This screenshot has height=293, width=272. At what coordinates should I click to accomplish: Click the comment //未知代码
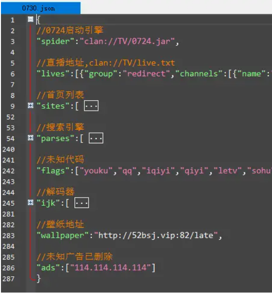click(x=60, y=160)
